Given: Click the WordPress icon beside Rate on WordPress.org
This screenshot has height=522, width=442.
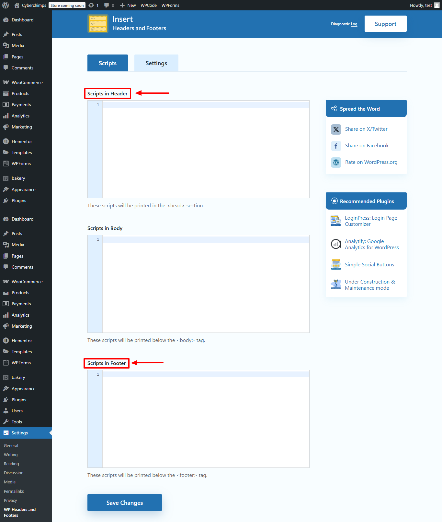Looking at the screenshot, I should click(x=336, y=163).
